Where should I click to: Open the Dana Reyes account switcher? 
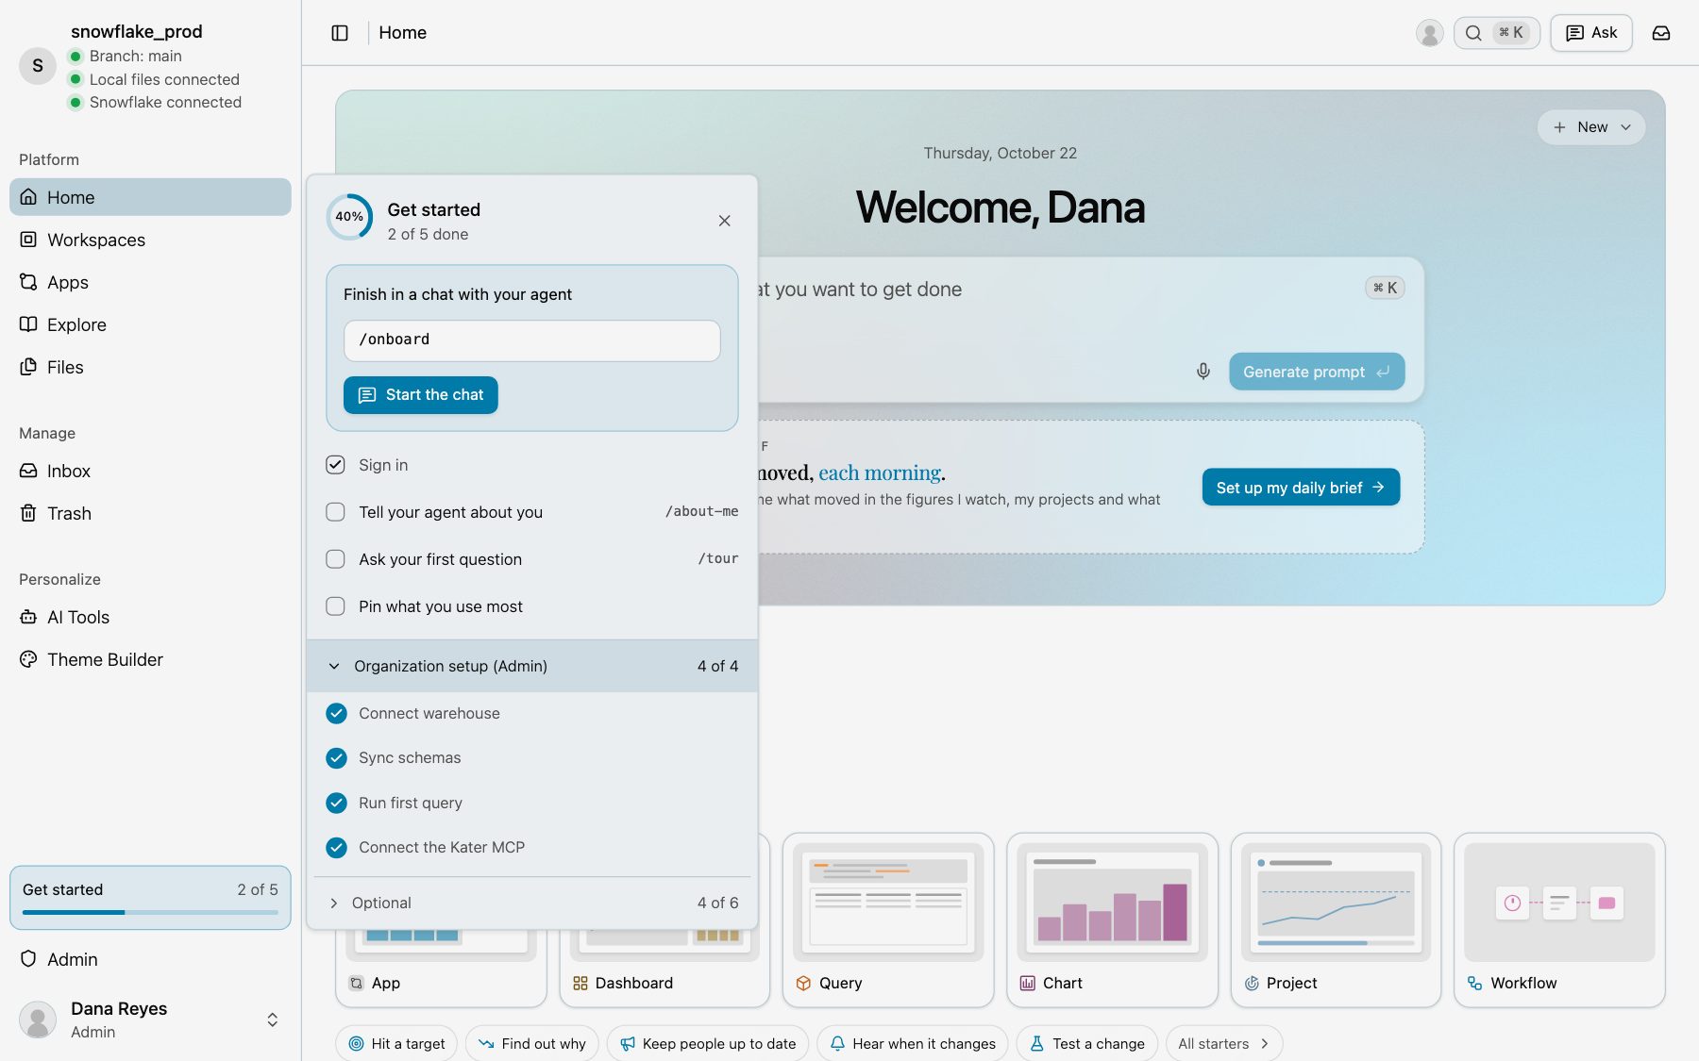150,1020
